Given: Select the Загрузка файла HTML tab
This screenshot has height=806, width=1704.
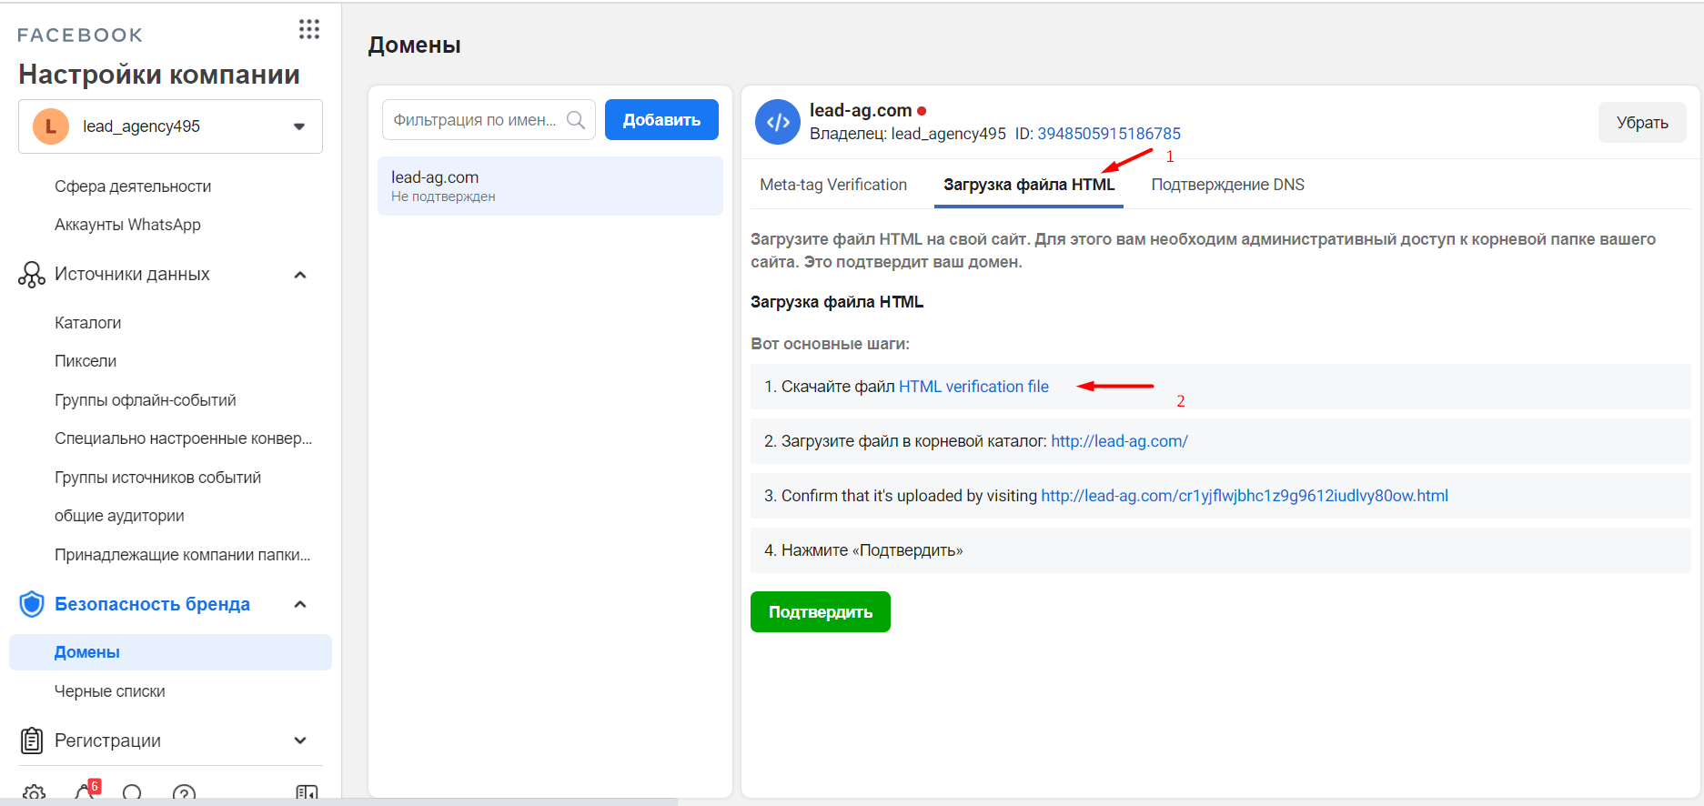Looking at the screenshot, I should 1029,185.
